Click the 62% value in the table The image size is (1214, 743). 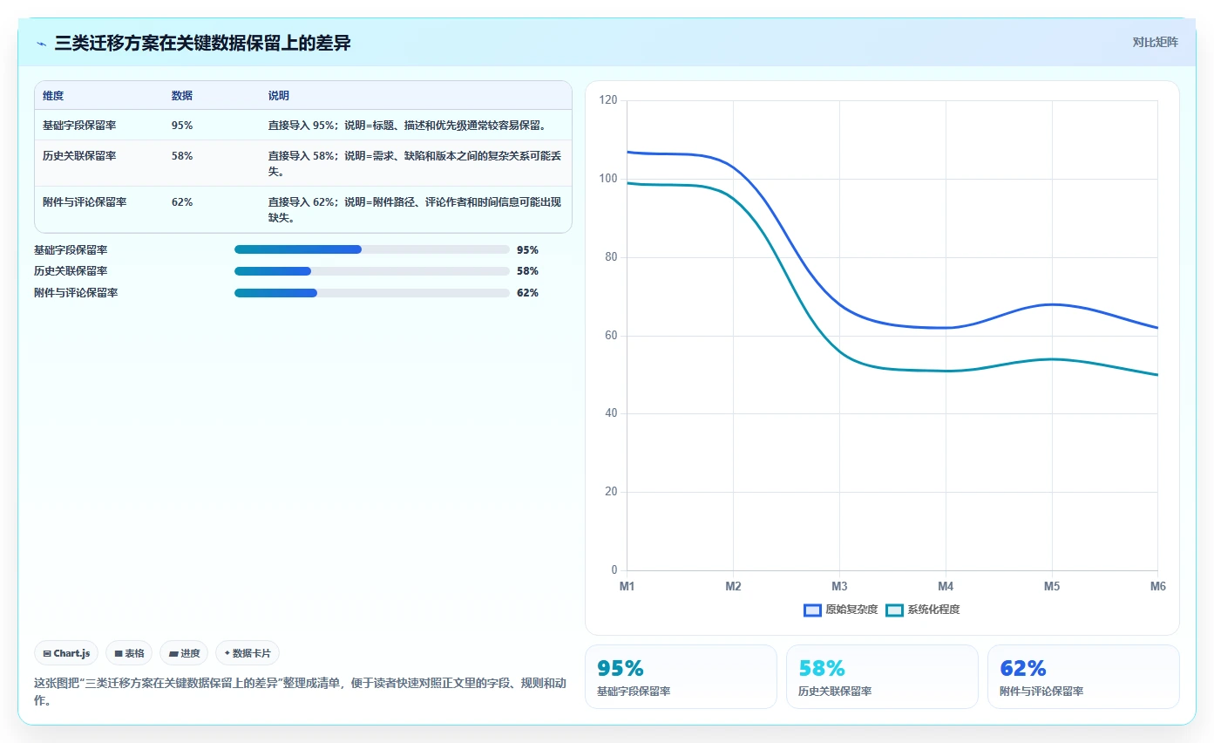(182, 202)
